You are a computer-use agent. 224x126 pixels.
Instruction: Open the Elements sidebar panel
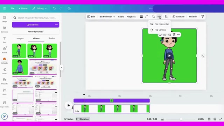point(5,29)
